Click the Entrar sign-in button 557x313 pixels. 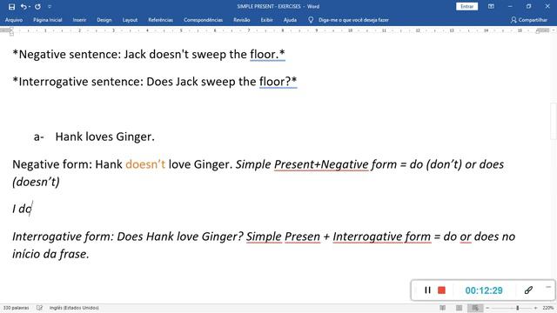[466, 6]
